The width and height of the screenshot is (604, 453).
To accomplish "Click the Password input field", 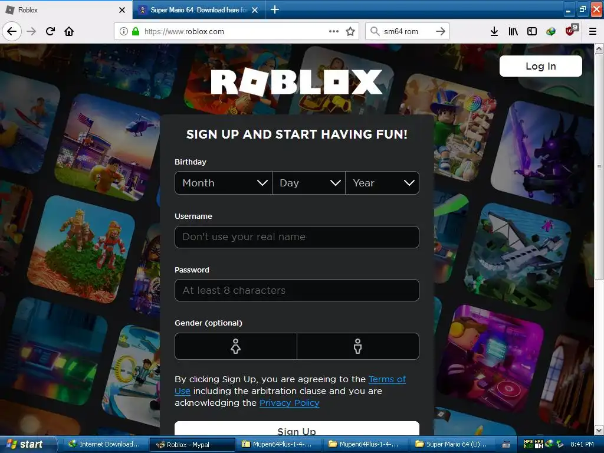I will [297, 290].
